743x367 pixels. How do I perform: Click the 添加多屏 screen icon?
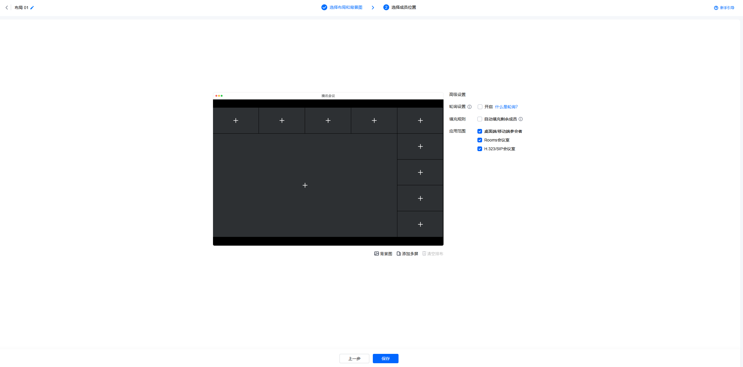[x=399, y=254]
